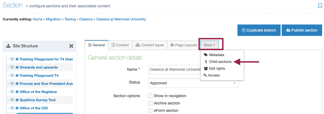The width and height of the screenshot is (324, 114).
Task: Click home icon beside Office of the Registrar
Action: tap(17, 92)
